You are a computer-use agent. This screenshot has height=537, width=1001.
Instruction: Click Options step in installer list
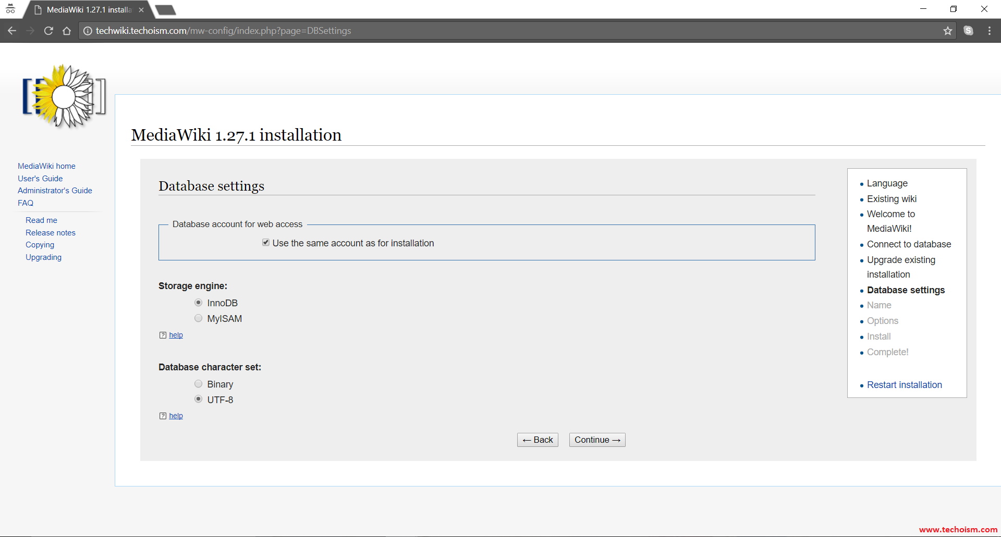(x=882, y=321)
